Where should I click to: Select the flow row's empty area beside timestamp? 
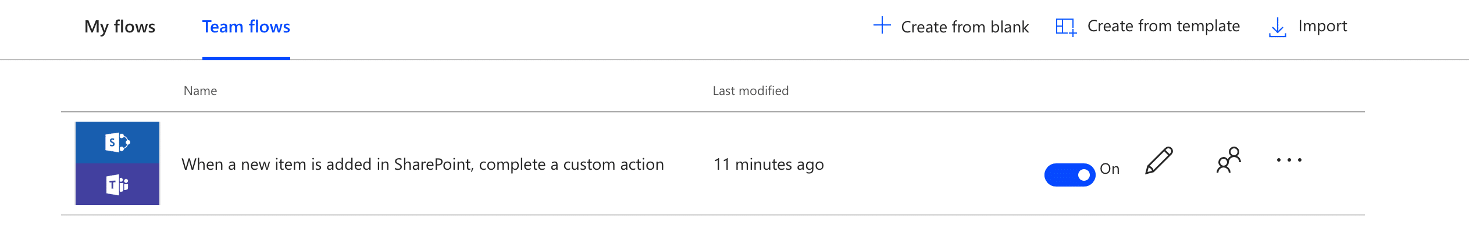point(930,165)
